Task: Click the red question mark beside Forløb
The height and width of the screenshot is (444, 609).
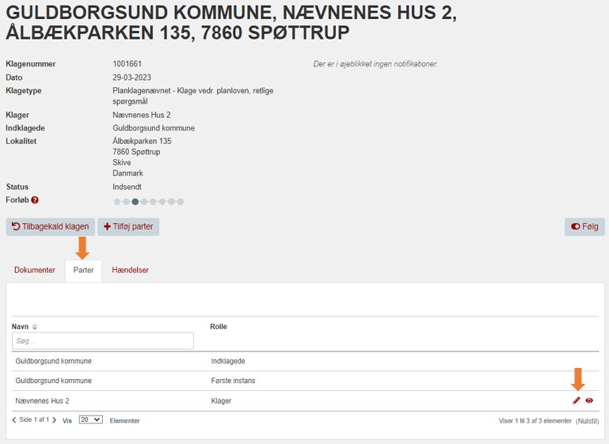Action: pos(35,200)
